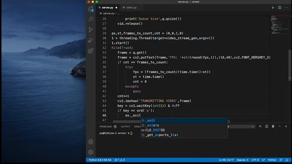Click the feedback icon in status bar

(281, 160)
